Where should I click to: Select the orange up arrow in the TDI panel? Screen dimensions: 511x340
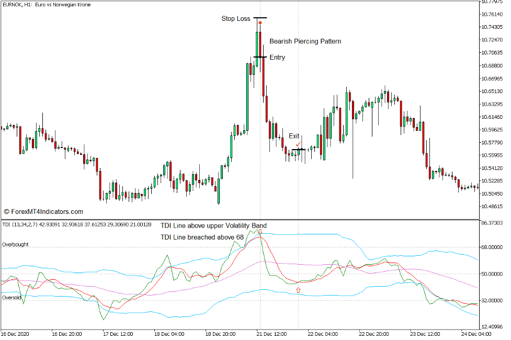[x=298, y=289]
